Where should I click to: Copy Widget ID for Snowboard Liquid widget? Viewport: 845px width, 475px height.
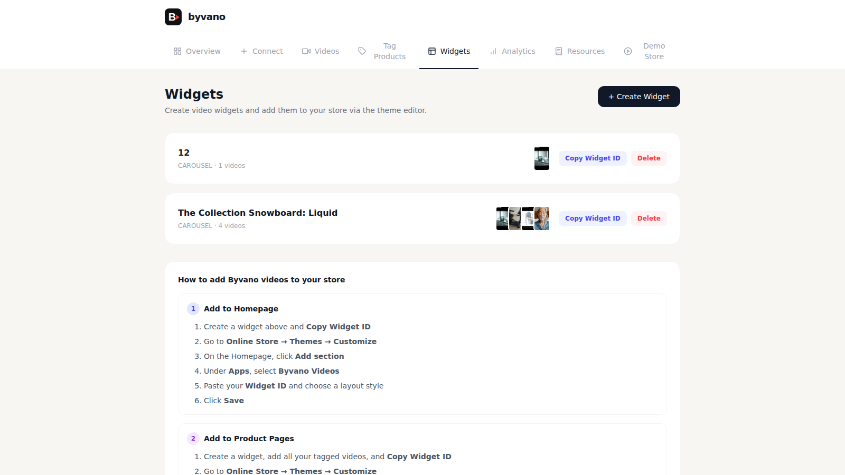pos(593,218)
